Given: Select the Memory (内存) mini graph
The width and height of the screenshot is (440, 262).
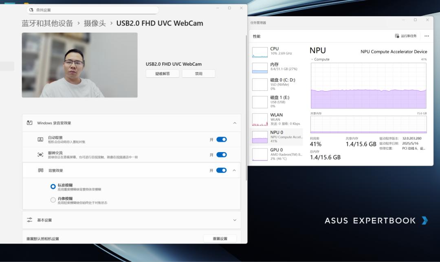Looking at the screenshot, I should (x=260, y=68).
